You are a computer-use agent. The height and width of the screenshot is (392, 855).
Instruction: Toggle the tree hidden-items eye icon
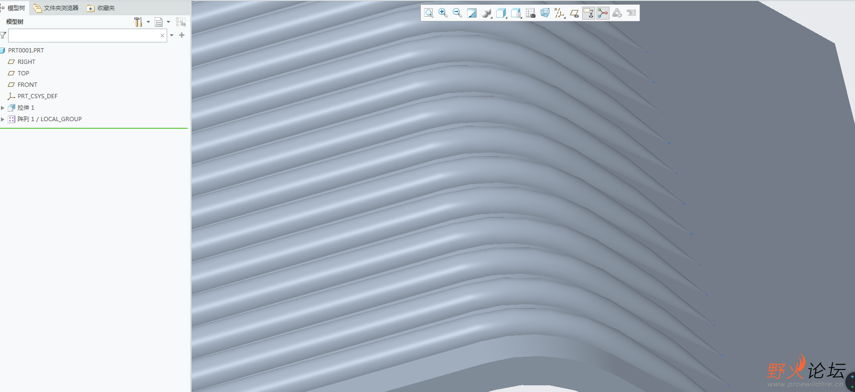tap(181, 22)
